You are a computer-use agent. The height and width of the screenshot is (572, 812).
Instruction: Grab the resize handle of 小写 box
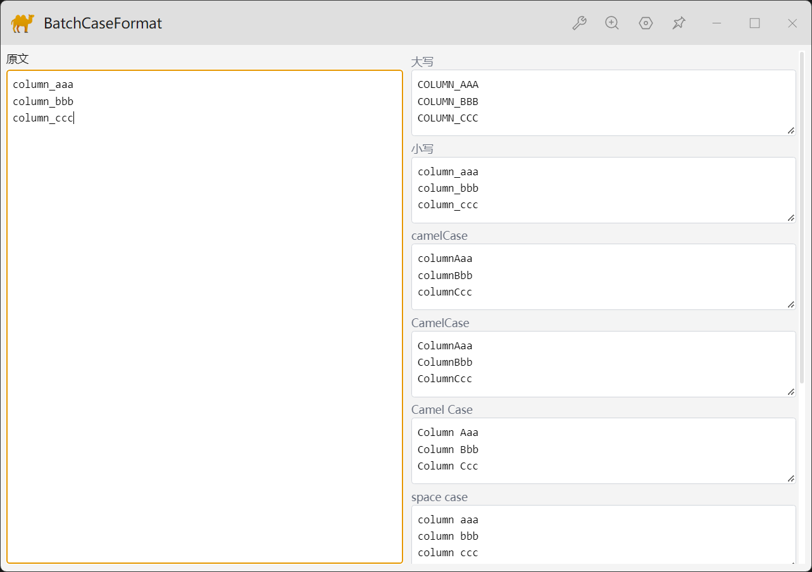(x=790, y=218)
